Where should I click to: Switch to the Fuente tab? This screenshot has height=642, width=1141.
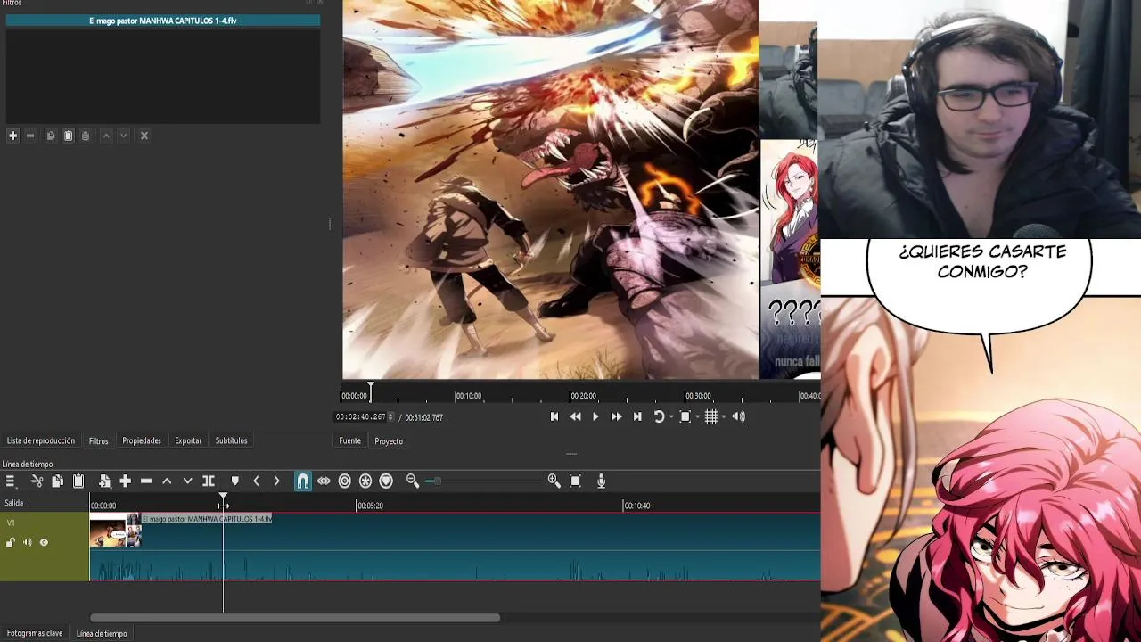pos(350,440)
